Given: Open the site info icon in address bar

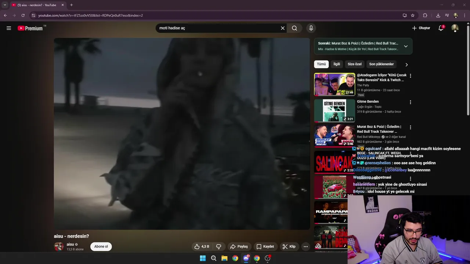Looking at the screenshot, I should pos(33,15).
